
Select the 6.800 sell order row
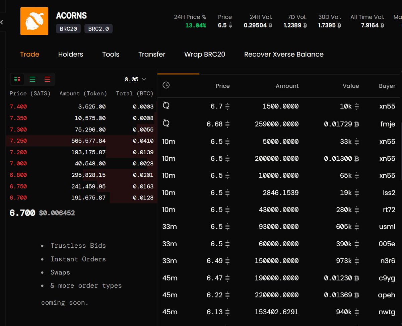pyautogui.click(x=81, y=175)
